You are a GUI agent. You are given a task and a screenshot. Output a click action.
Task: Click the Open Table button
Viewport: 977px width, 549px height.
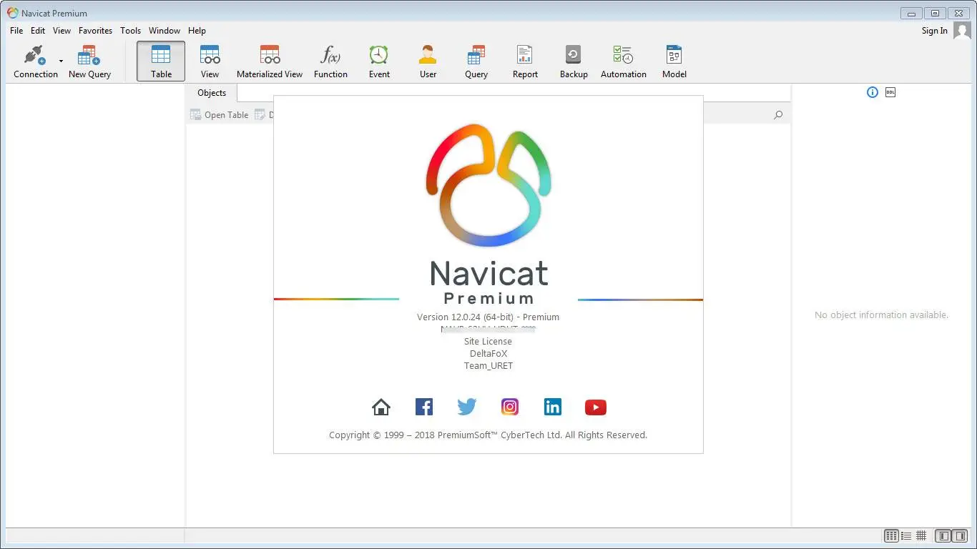point(220,115)
